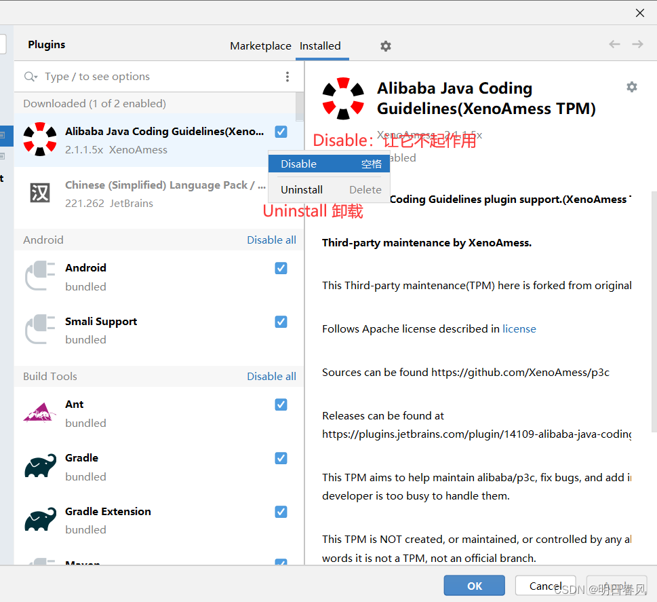Click the Cancel button
Image resolution: width=657 pixels, height=602 pixels.
(x=546, y=585)
